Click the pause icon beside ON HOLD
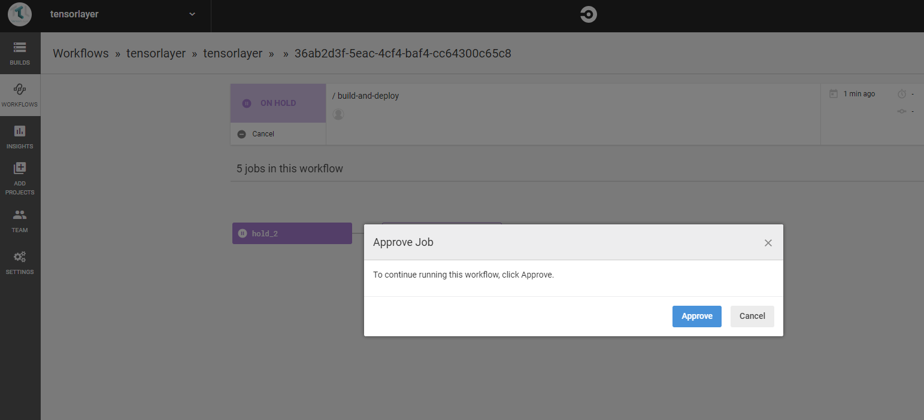The image size is (924, 420). [246, 104]
